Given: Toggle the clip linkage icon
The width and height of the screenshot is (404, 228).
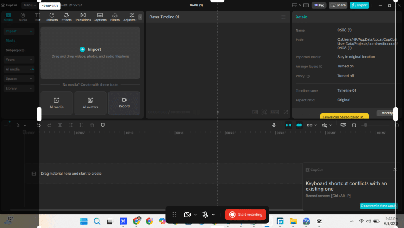Looking at the screenshot, I should tap(309, 125).
